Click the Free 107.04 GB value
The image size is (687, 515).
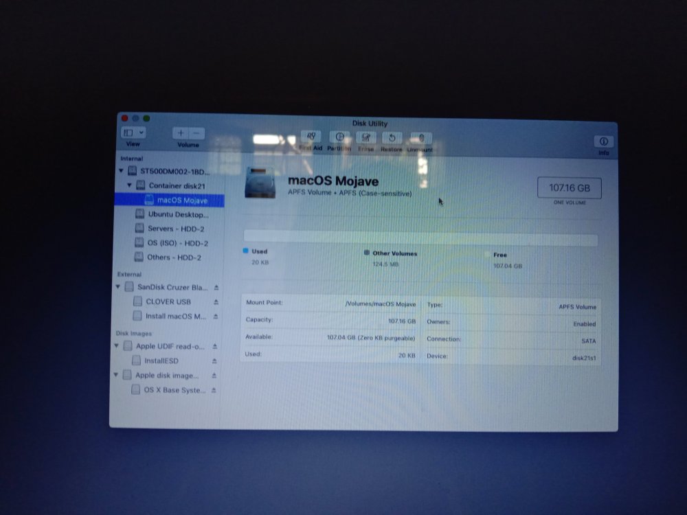tap(508, 266)
